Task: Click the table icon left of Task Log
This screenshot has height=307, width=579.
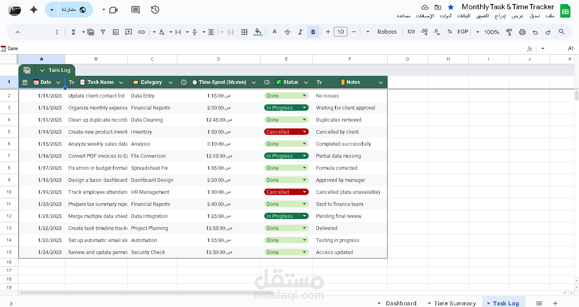Action: click(x=27, y=70)
